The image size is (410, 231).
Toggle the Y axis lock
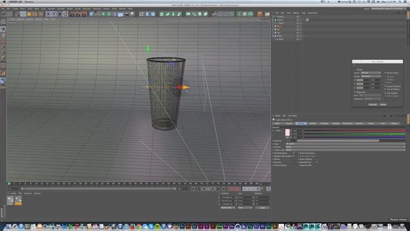point(54,14)
